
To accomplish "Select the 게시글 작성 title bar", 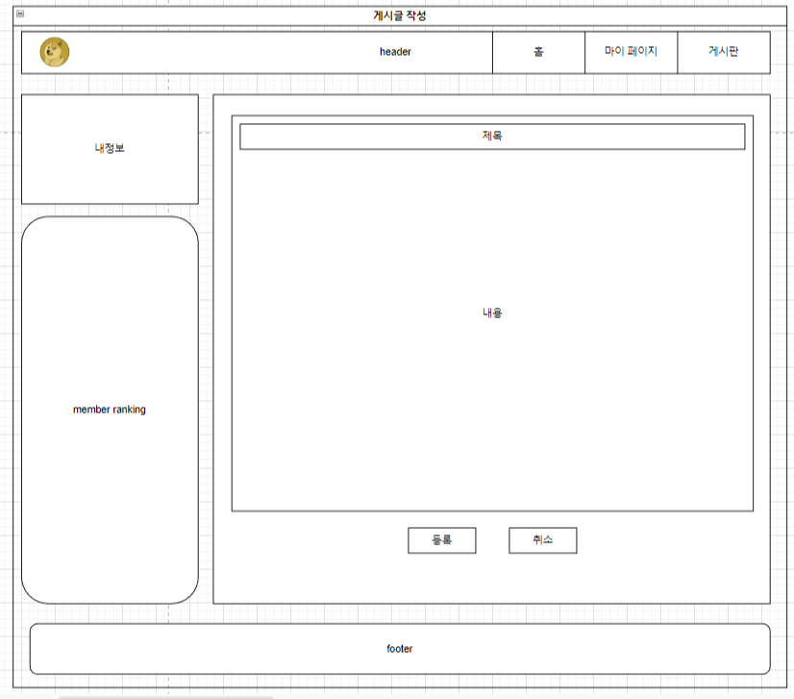I will coord(400,15).
